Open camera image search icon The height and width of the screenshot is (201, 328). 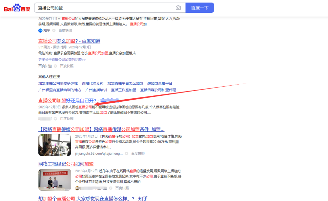pyautogui.click(x=178, y=8)
